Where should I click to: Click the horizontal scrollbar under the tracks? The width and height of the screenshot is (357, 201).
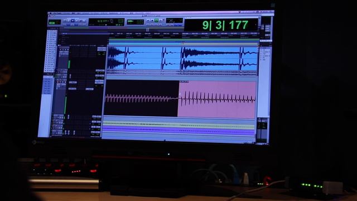(177, 140)
